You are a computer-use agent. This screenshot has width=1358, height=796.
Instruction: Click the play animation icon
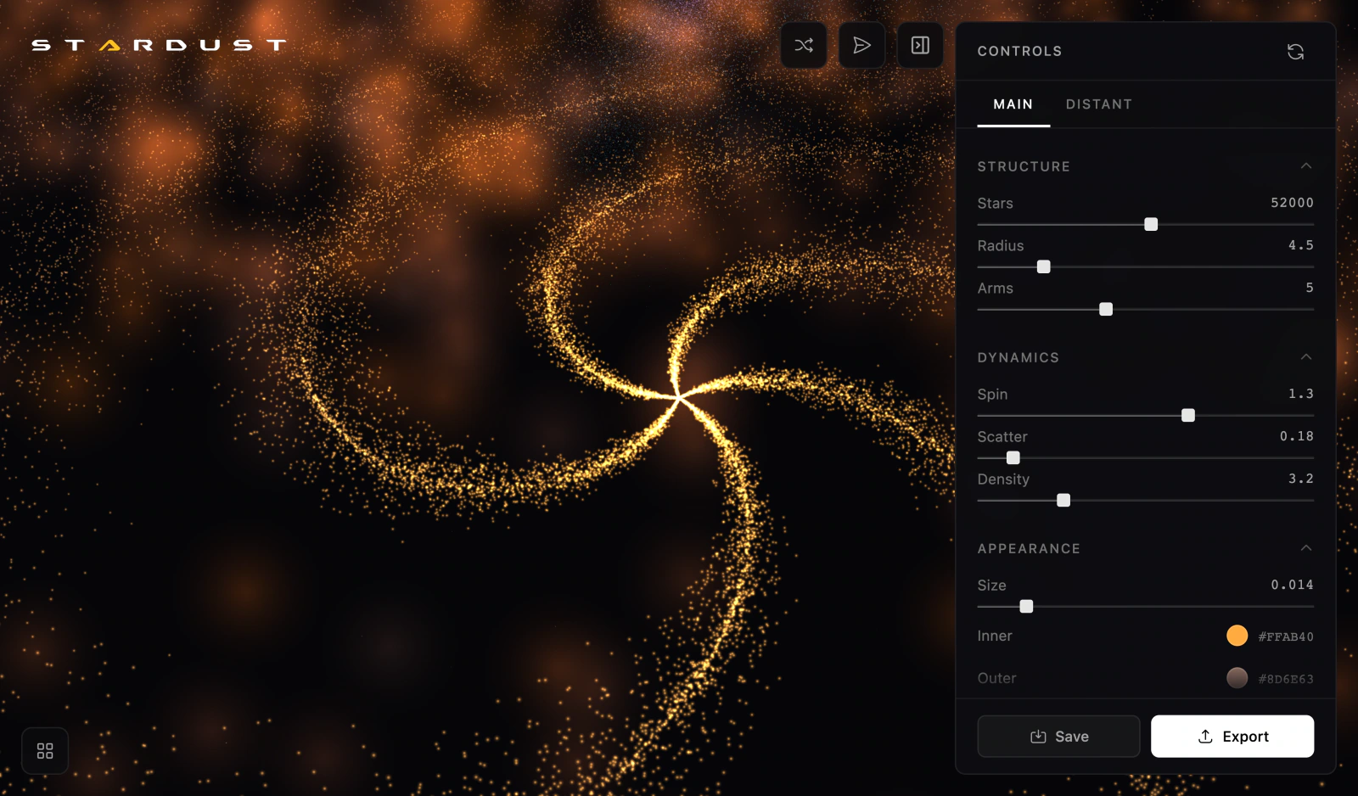pyautogui.click(x=861, y=45)
